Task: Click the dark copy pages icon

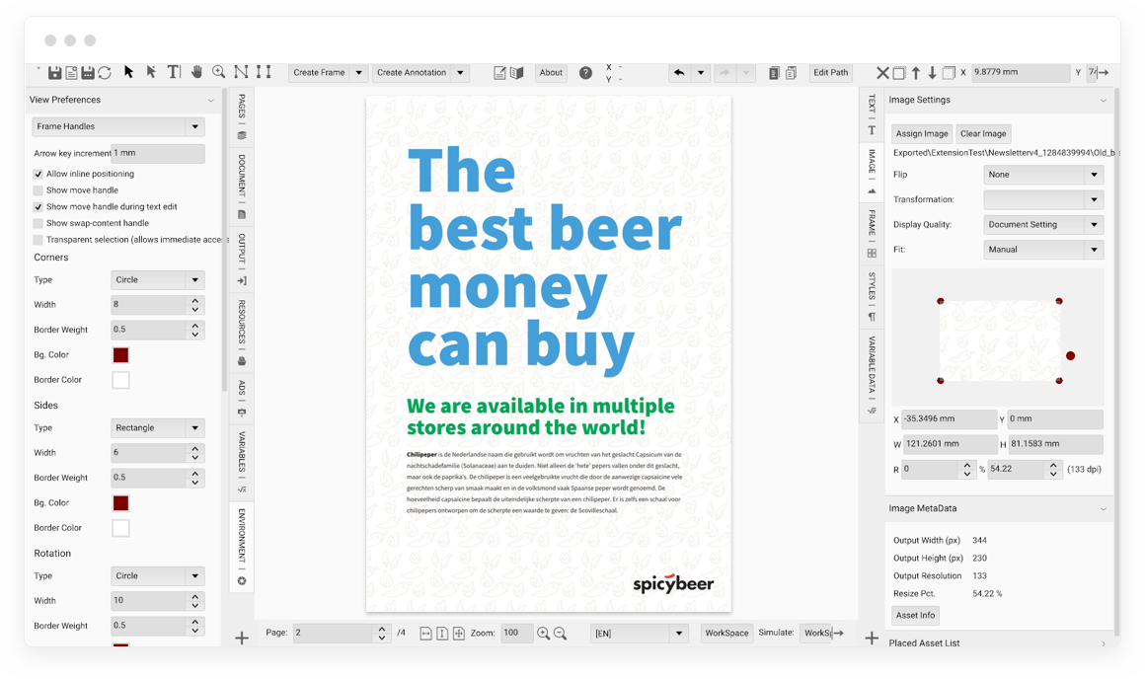Action: (x=774, y=72)
